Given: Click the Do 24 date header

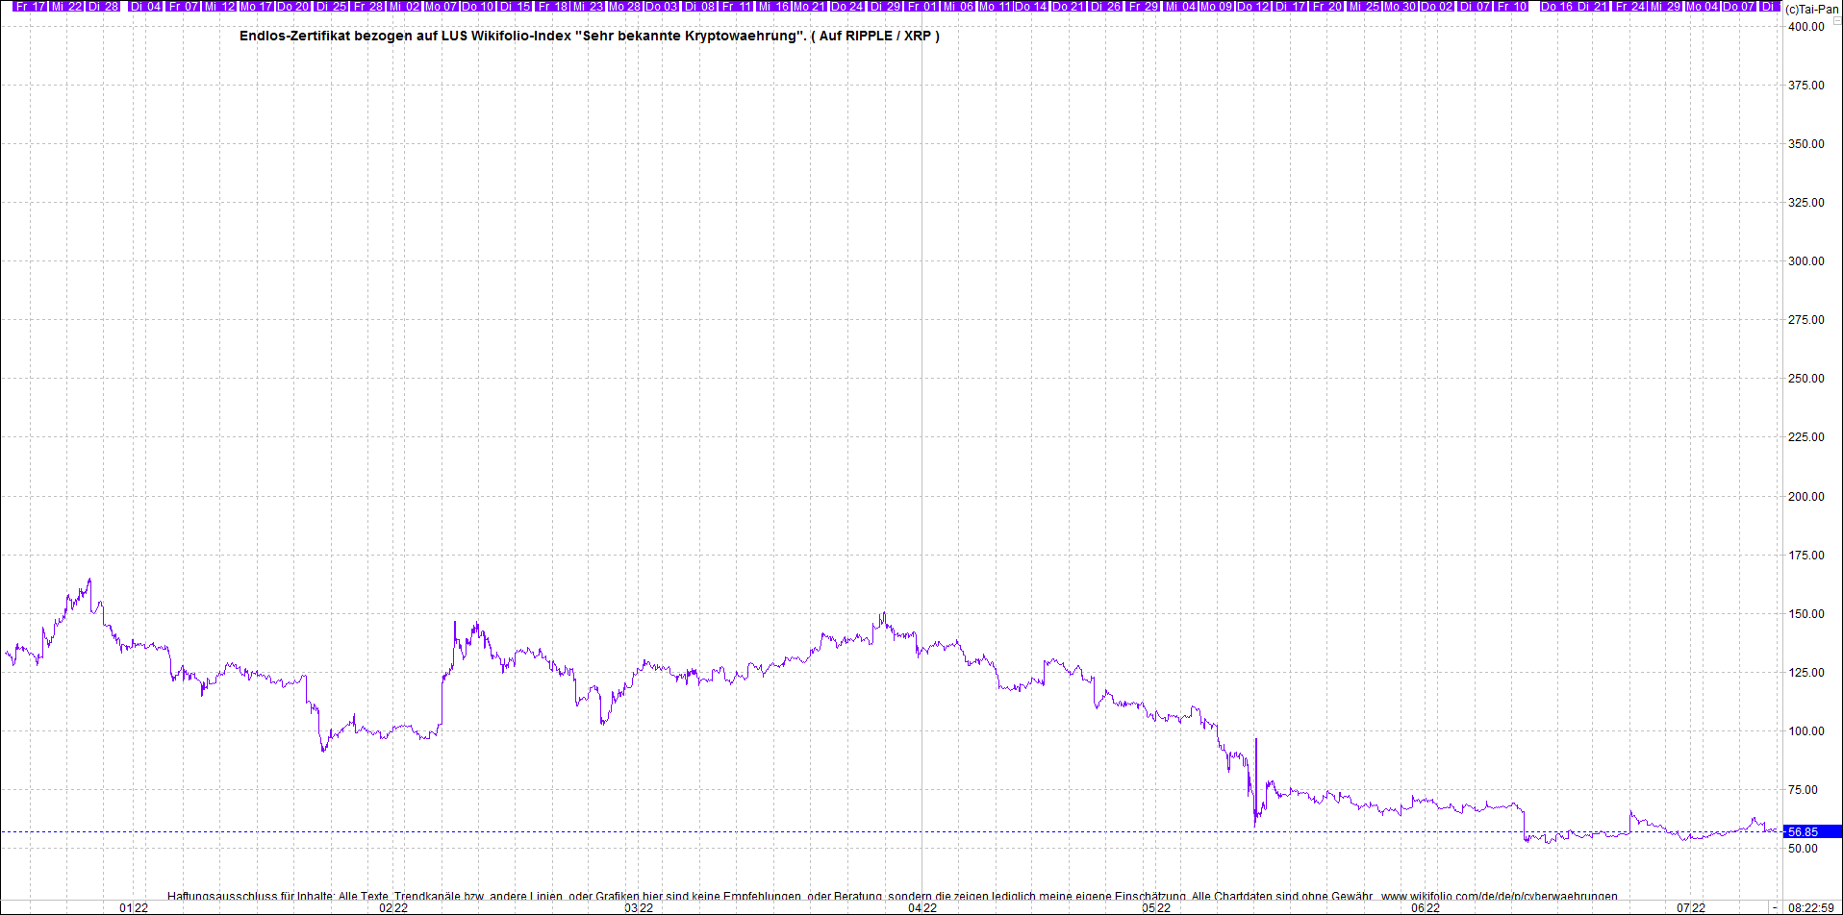Looking at the screenshot, I should click(x=846, y=6).
